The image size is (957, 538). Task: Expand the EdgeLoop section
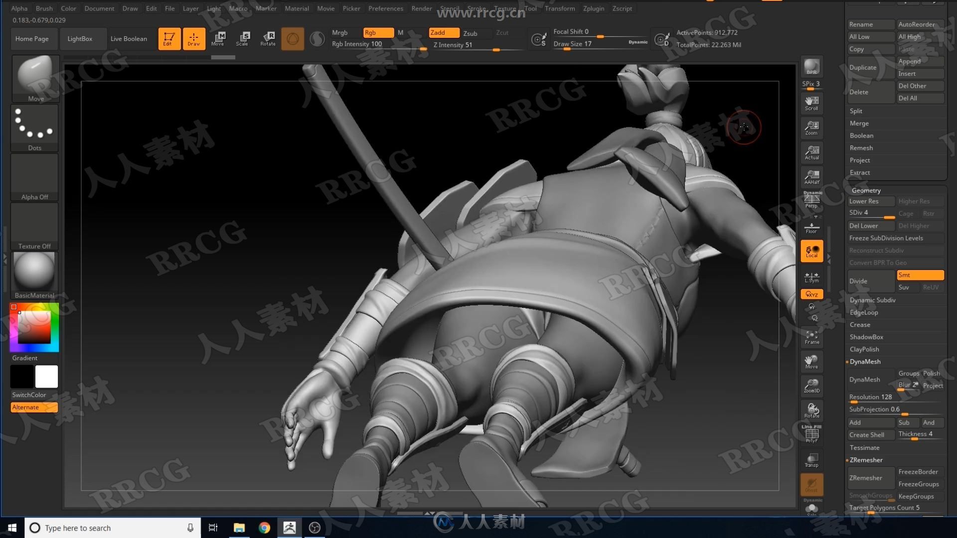[x=864, y=312]
